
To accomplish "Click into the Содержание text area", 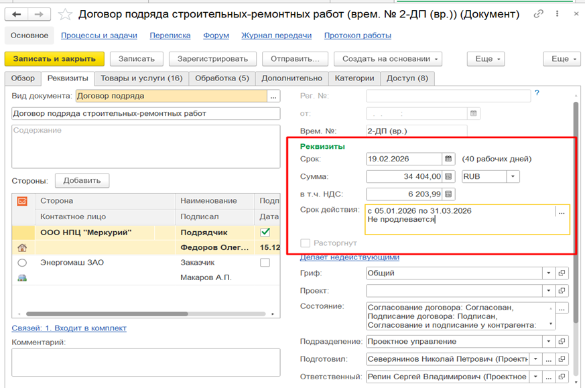I will pyautogui.click(x=146, y=147).
